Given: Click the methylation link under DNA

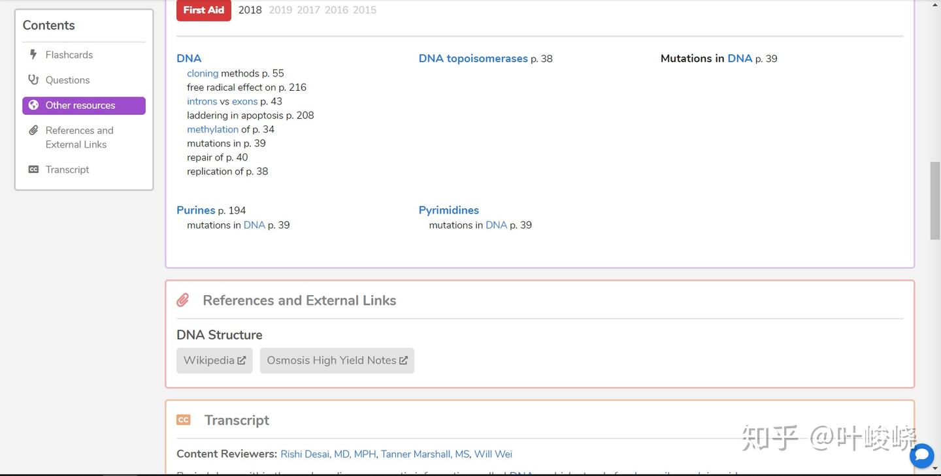Looking at the screenshot, I should [212, 129].
